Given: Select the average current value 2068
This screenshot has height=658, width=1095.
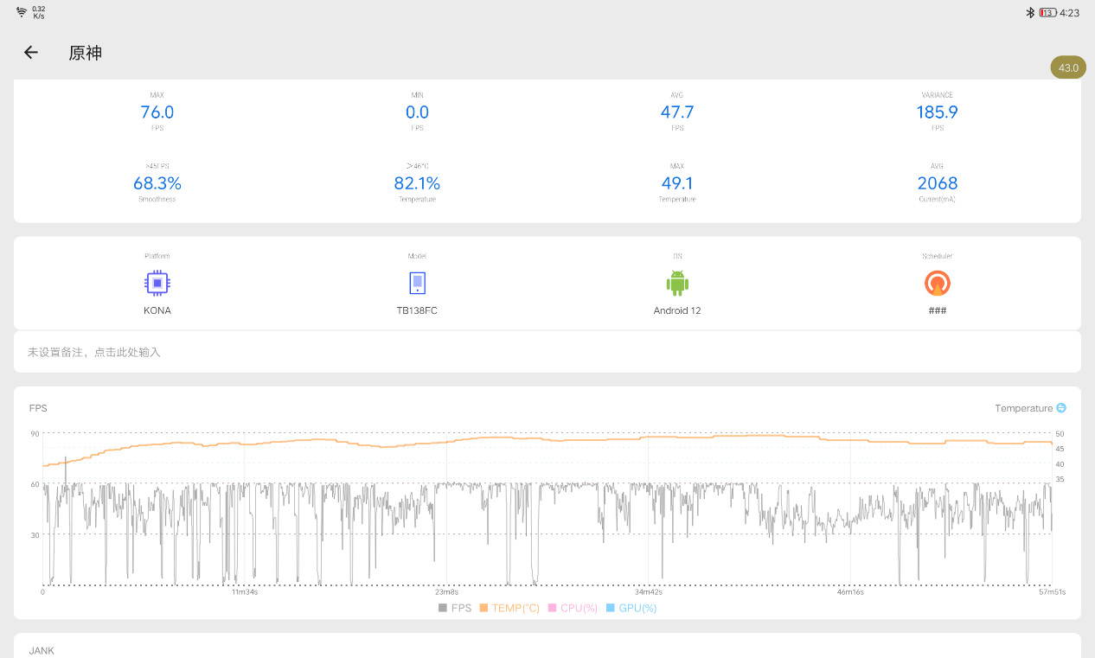Looking at the screenshot, I should click(938, 183).
